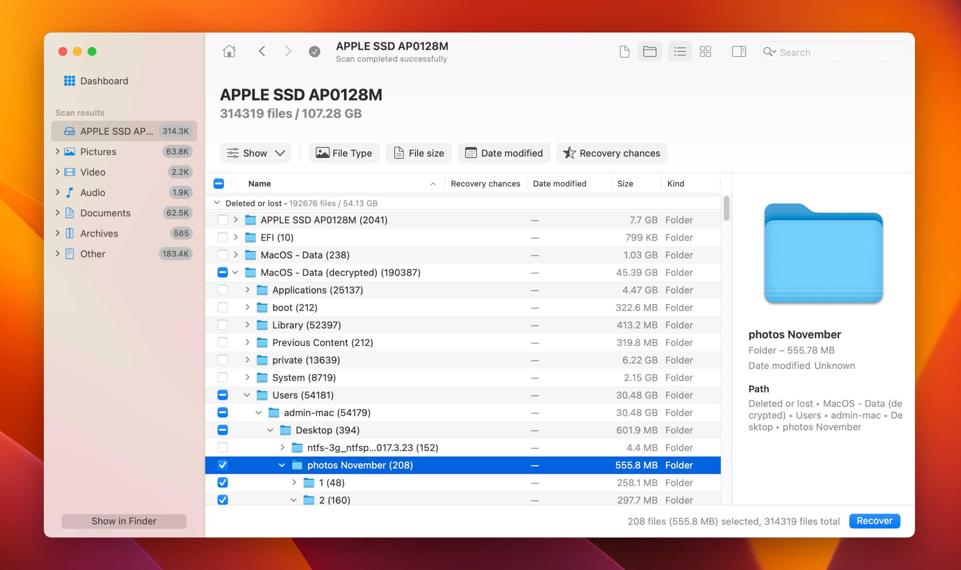961x570 pixels.
Task: Uncheck the photos November checkbox
Action: click(x=223, y=465)
